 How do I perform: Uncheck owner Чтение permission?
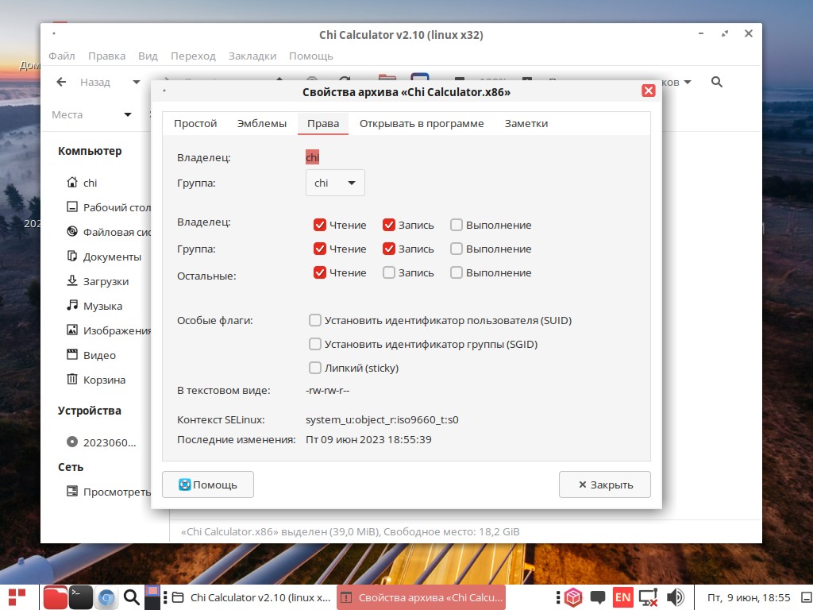(x=319, y=225)
